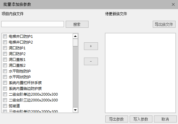Close the 批量添加族参数 dialog

click(173, 5)
